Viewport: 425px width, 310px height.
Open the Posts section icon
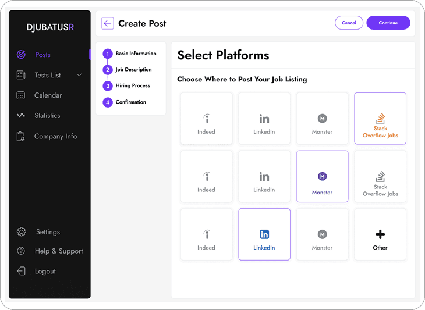point(21,55)
